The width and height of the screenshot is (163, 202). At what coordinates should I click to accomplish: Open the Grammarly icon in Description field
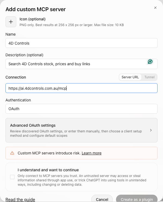point(150,62)
